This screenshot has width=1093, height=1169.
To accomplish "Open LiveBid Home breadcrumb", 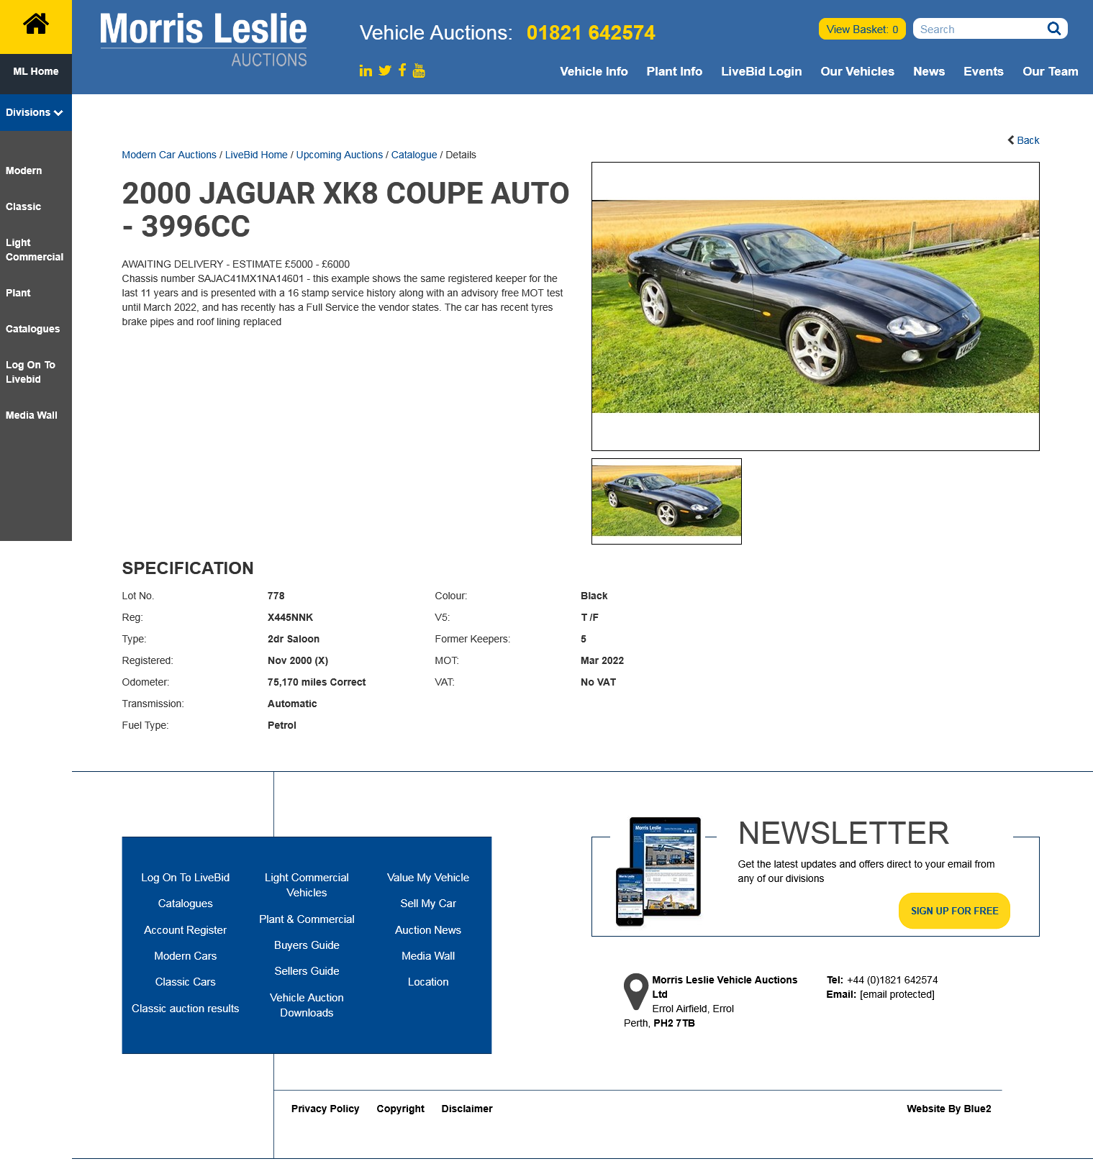I will tap(256, 155).
